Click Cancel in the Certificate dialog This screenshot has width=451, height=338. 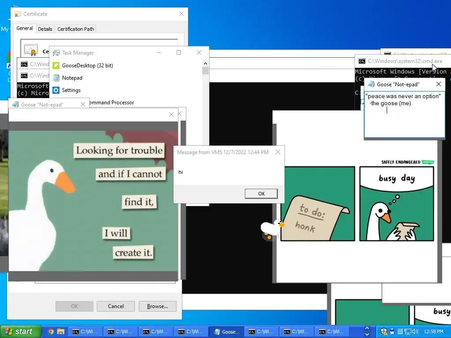point(116,306)
